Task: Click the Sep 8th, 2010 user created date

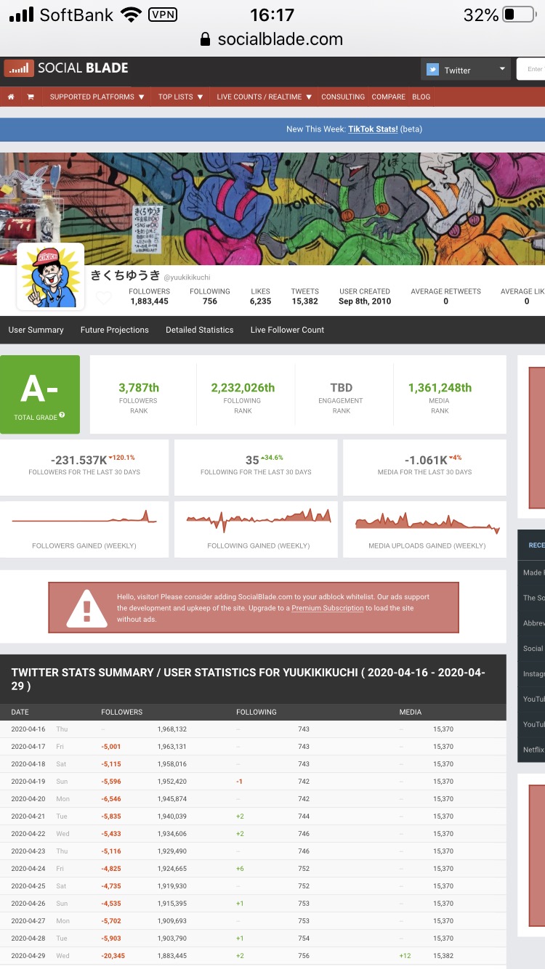Action: 365,301
